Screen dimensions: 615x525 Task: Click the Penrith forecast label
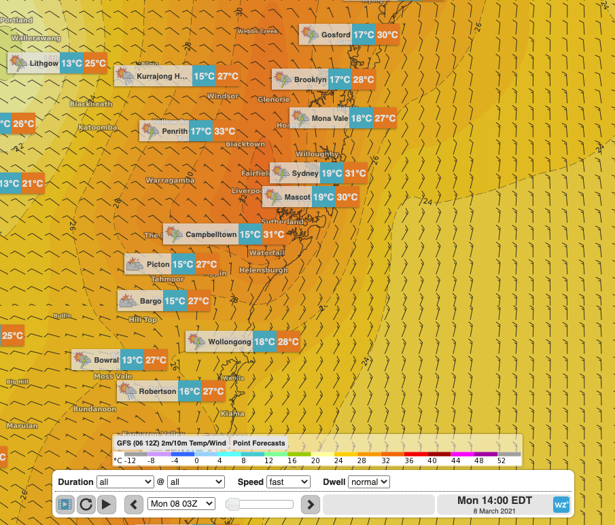tap(179, 131)
